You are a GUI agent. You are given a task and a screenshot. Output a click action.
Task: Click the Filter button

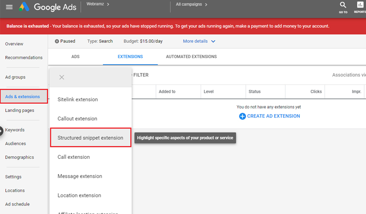pos(141,75)
